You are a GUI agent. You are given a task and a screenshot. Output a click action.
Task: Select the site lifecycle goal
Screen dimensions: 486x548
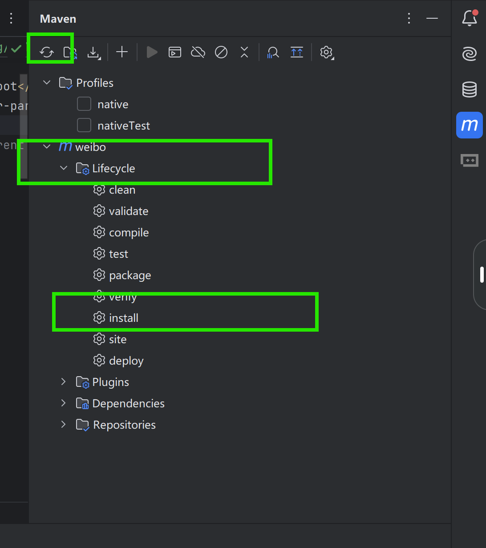118,339
